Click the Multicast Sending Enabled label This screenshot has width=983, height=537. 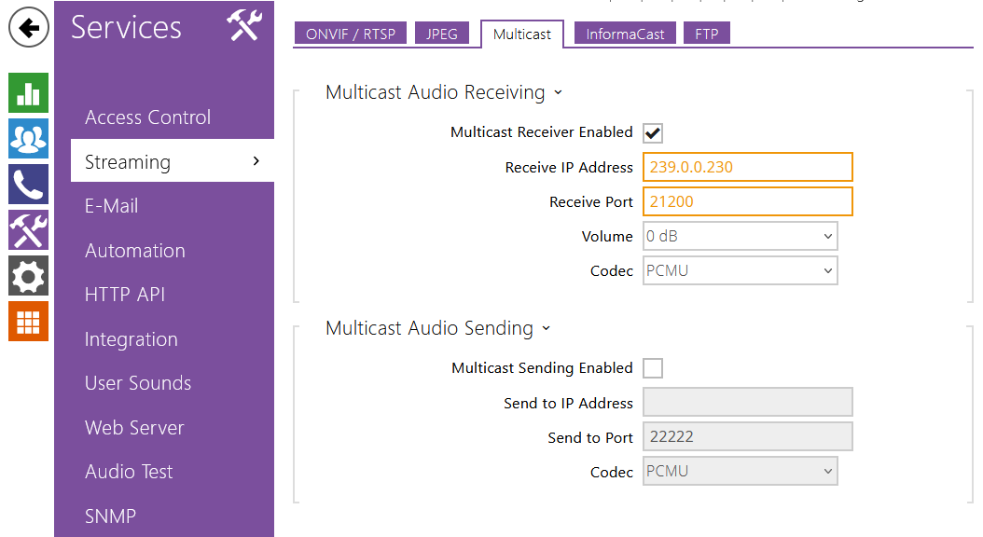point(542,368)
